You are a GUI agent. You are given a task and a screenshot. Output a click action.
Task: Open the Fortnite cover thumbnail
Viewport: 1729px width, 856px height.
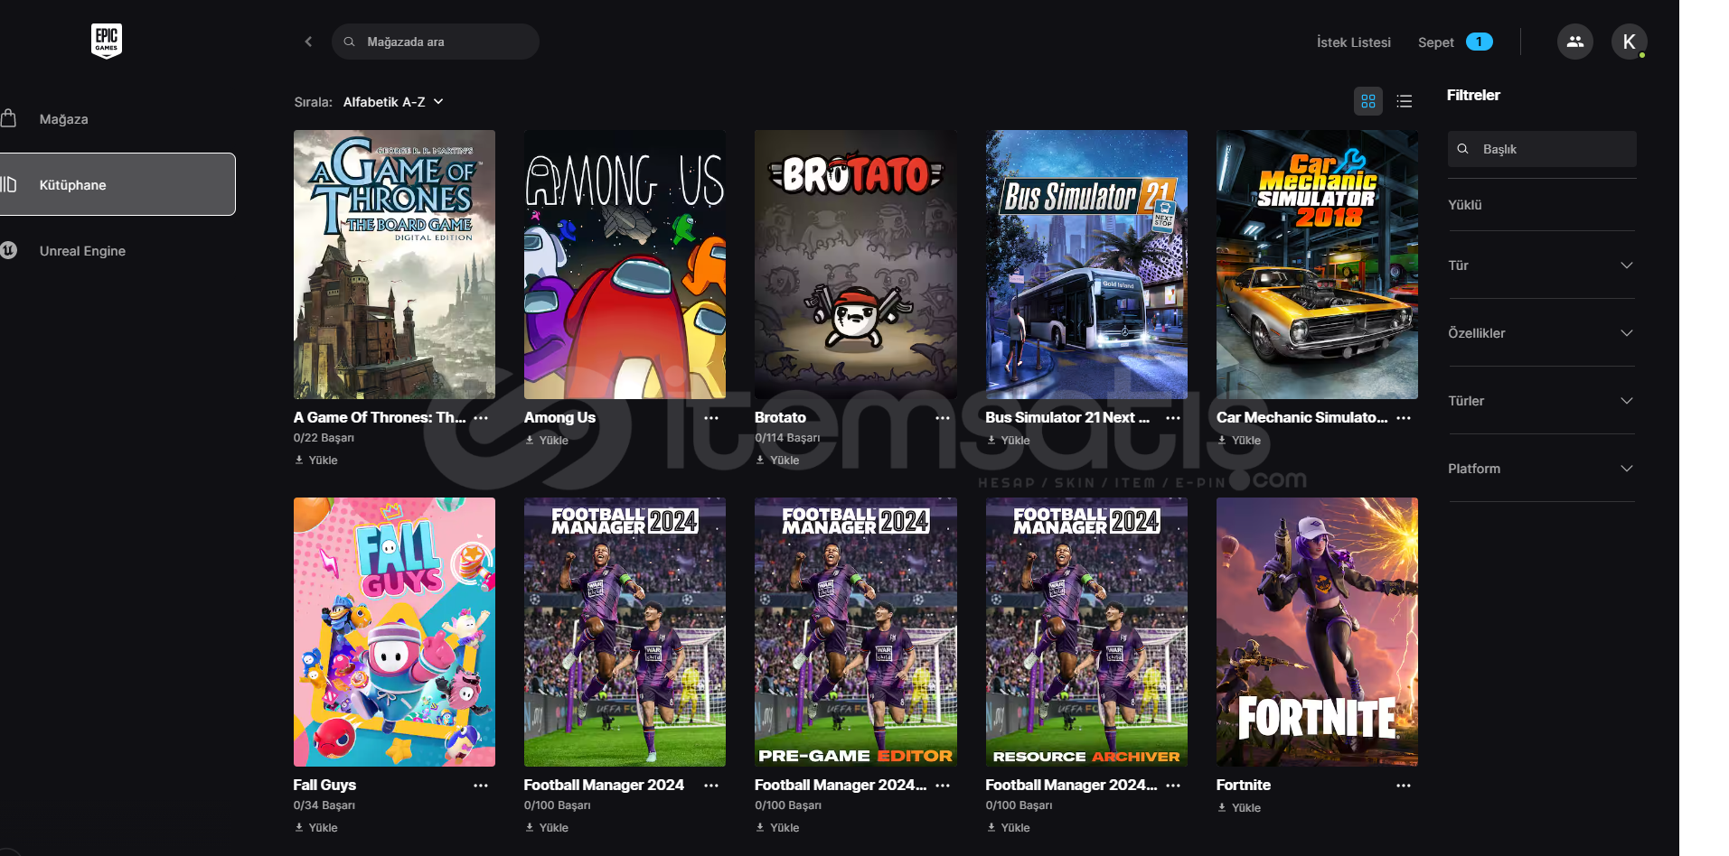tap(1317, 632)
